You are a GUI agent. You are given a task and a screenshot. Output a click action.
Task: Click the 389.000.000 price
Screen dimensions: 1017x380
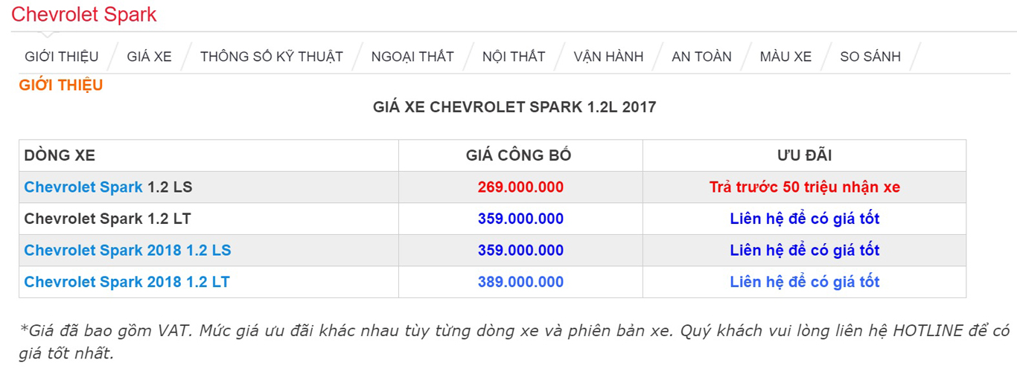pos(520,283)
